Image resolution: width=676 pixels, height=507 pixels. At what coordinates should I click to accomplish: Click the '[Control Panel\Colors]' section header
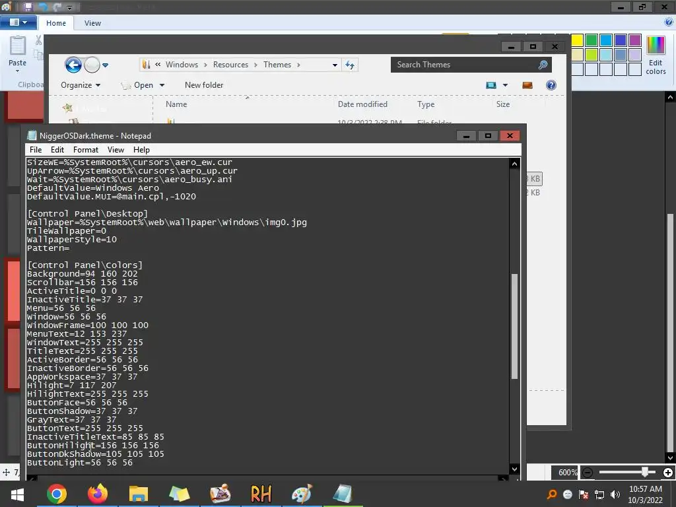click(84, 265)
